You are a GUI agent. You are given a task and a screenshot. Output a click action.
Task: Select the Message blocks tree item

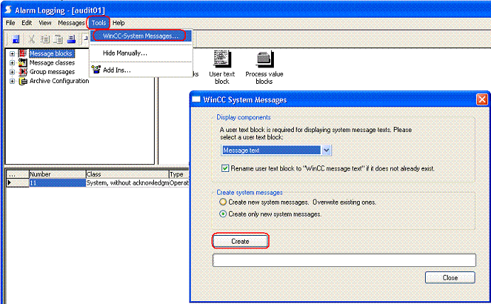tap(50, 53)
